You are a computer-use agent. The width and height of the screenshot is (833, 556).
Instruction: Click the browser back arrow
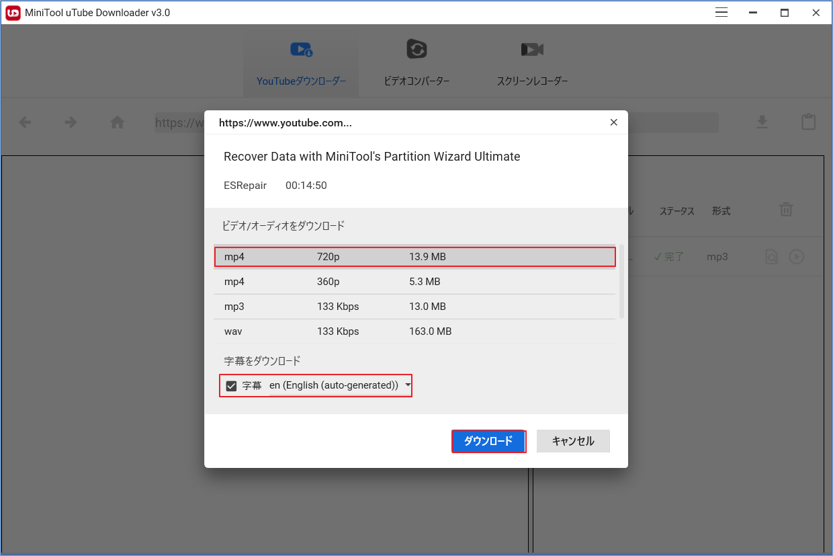[x=25, y=122]
